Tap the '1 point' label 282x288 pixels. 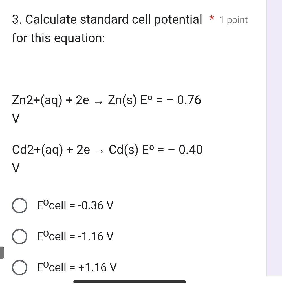pos(233,20)
